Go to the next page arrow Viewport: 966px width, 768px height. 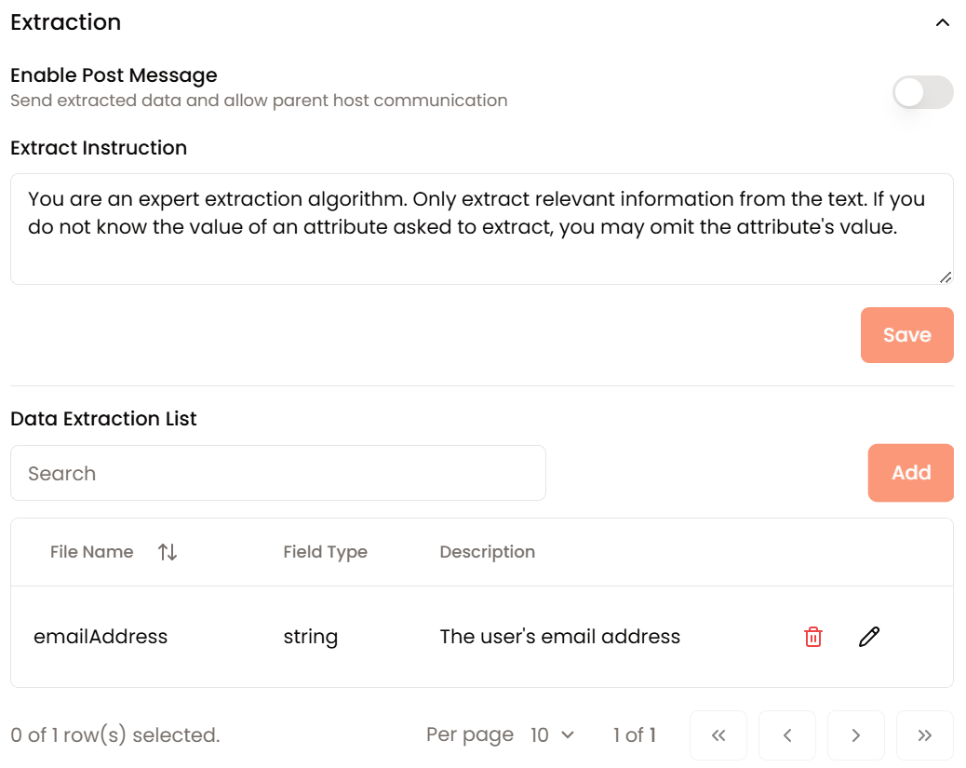[x=856, y=735]
